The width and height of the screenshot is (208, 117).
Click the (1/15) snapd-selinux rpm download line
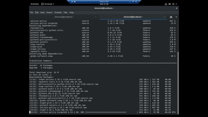(x=100, y=79)
